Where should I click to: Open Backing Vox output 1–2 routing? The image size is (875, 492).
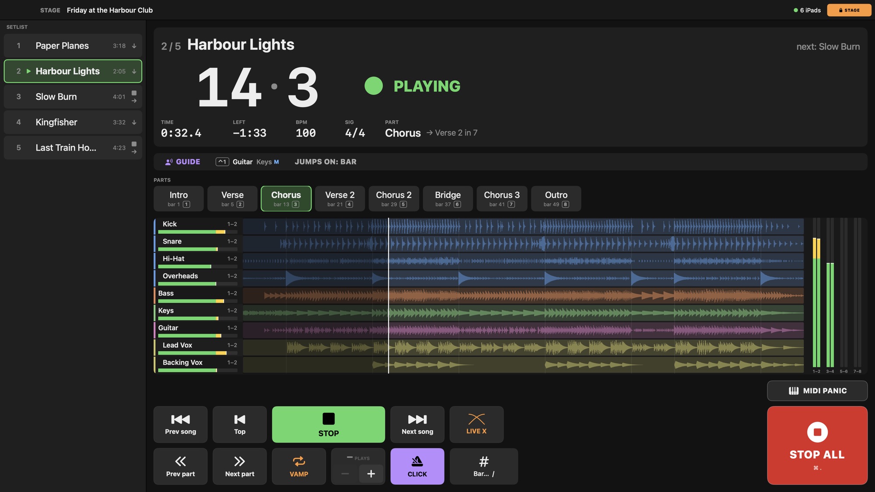point(232,363)
